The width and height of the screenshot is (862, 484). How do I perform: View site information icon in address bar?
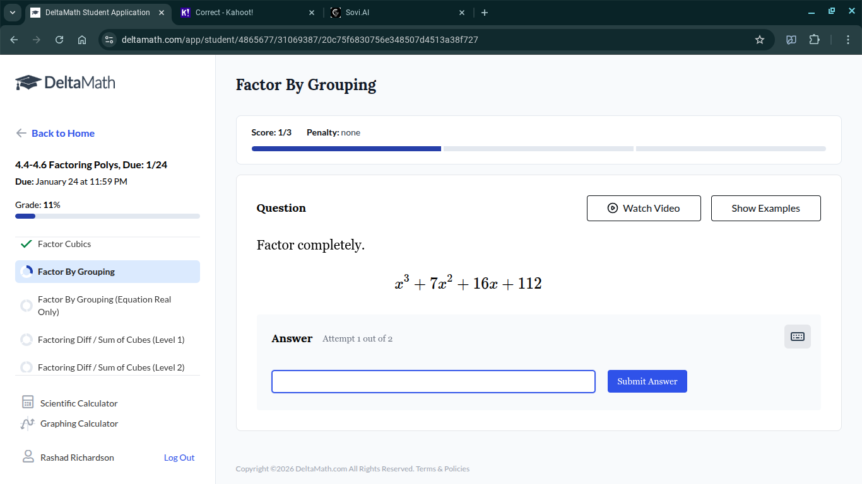click(109, 40)
